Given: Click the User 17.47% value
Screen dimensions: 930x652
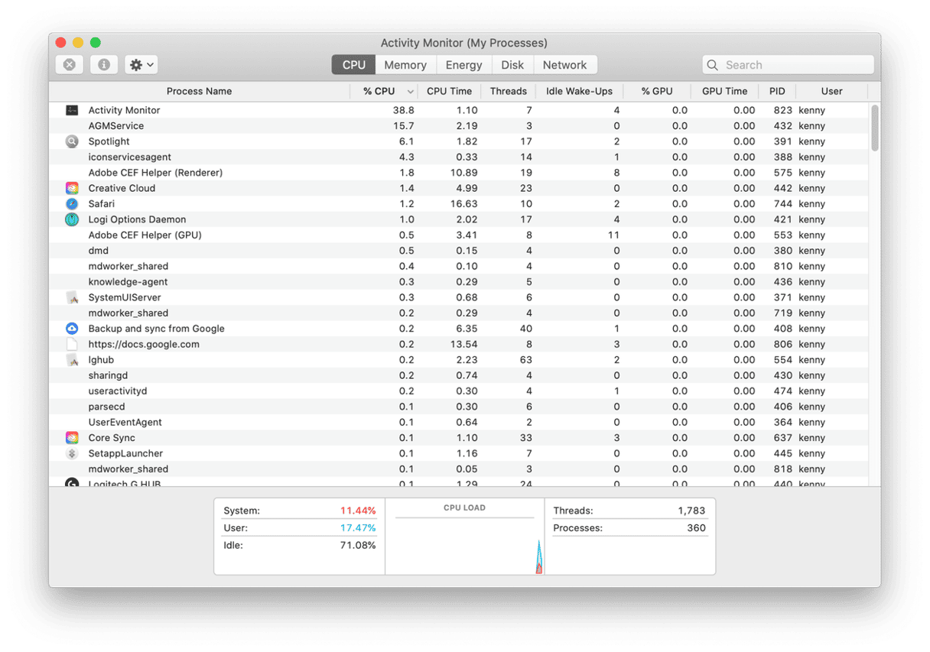Looking at the screenshot, I should coord(358,528).
